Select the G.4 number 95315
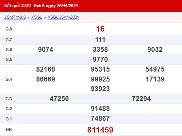Viewport: 182px width, 136px height. [x=100, y=69]
